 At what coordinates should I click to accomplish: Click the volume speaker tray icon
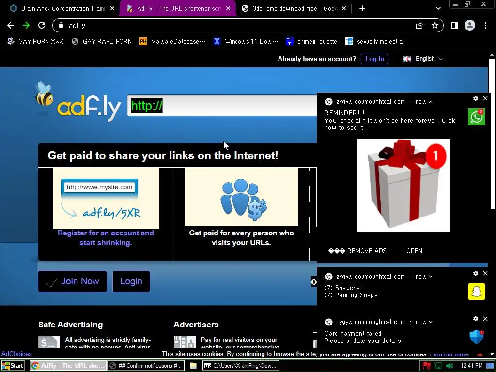(449, 366)
